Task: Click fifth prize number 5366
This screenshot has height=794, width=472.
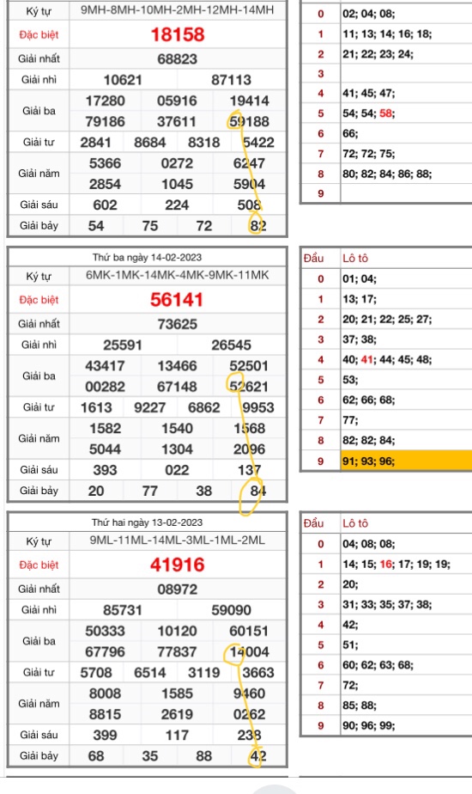Action: pyautogui.click(x=106, y=163)
